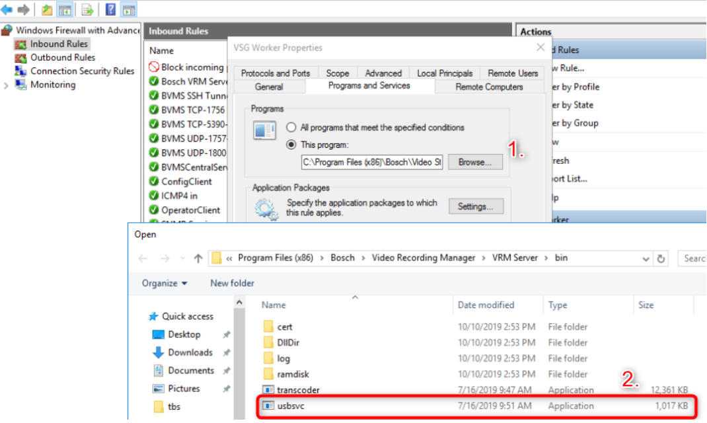This screenshot has height=423, width=707.
Task: Click the refresh icon beside address bar
Action: [661, 258]
